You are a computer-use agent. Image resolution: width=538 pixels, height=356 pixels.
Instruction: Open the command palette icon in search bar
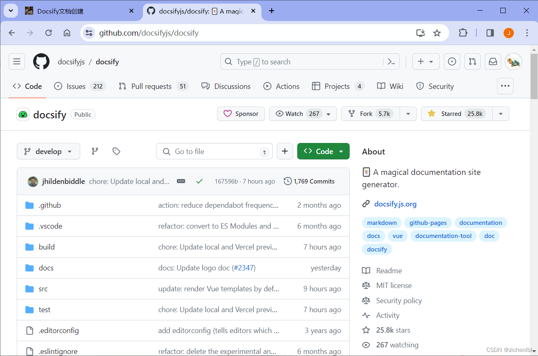click(x=391, y=61)
